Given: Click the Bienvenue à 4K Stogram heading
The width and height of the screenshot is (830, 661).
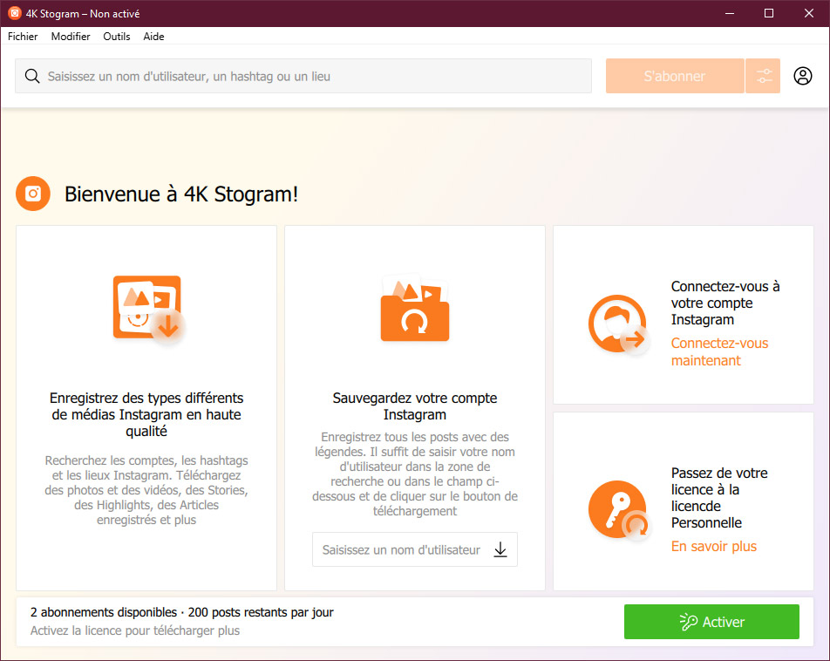Looking at the screenshot, I should pos(181,194).
